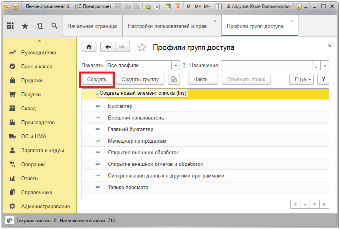Click the "Назначение" ellipsis select button

316,66
